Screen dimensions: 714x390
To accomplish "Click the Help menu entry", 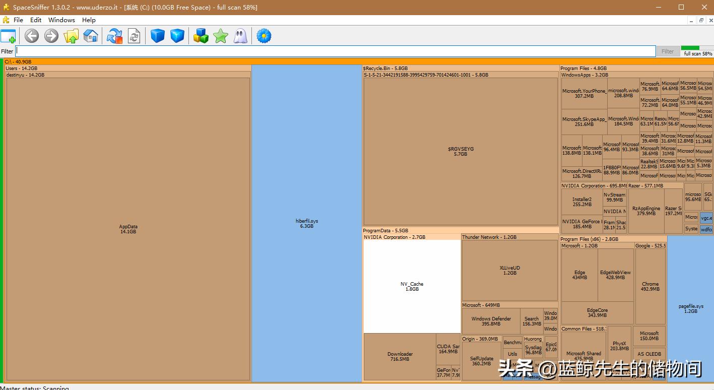I will tap(89, 20).
